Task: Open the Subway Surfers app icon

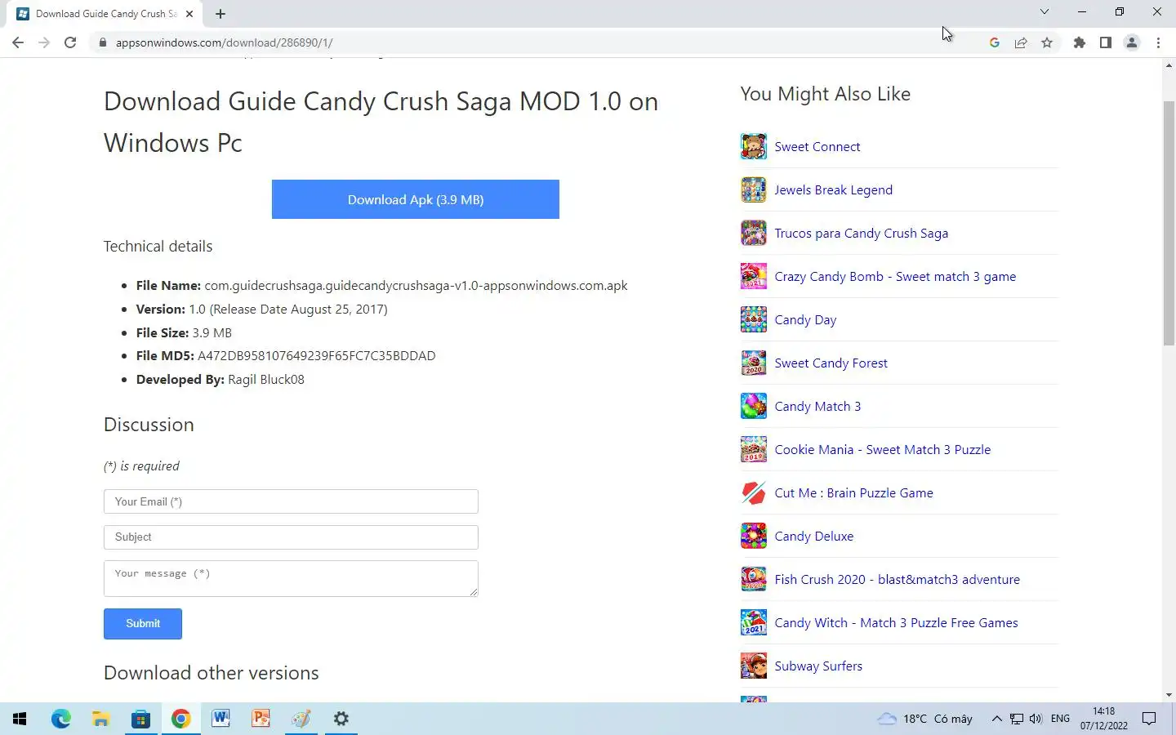Action: coord(753,666)
